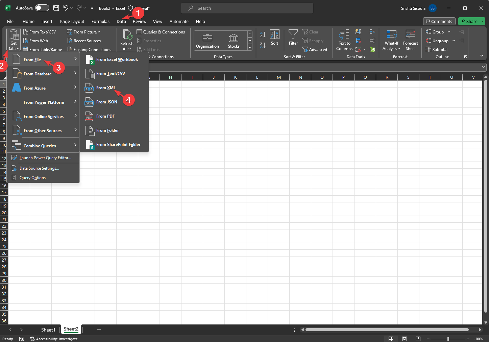
Task: Click Advanced filter option
Action: tap(315, 50)
